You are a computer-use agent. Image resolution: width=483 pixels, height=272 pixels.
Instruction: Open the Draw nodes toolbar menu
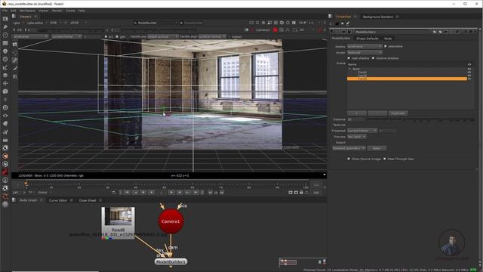click(5, 27)
